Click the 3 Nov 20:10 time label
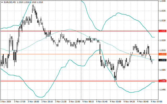 coord(47,102)
